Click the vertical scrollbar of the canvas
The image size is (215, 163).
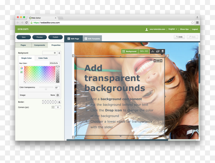[x=199, y=69]
